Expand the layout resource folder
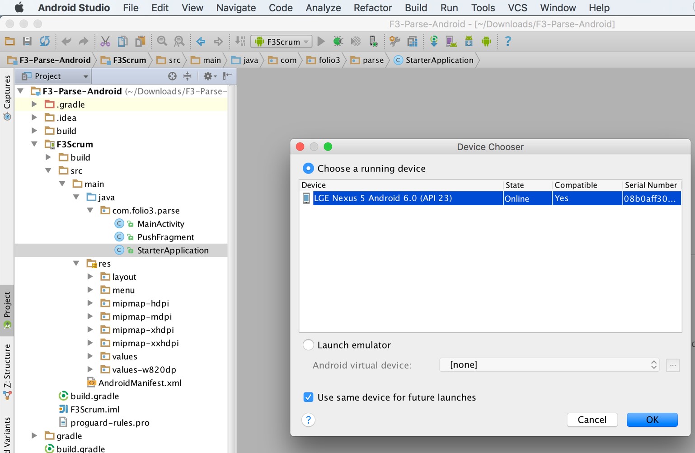The image size is (695, 453). tap(90, 277)
